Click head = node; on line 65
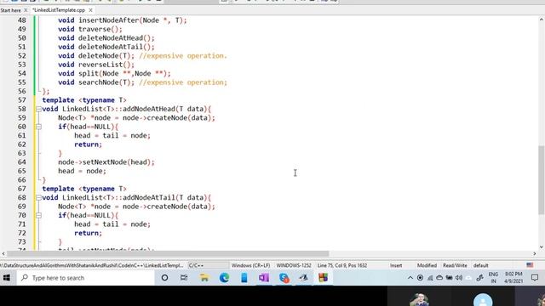This screenshot has width=545, height=306. [82, 171]
